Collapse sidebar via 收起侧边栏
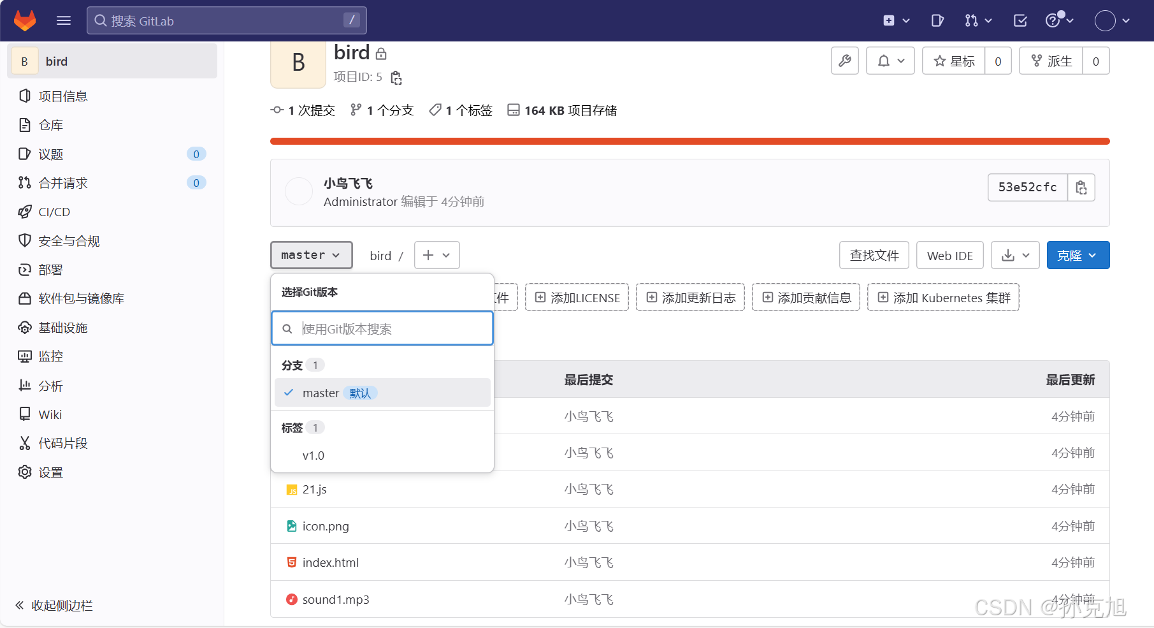The width and height of the screenshot is (1154, 628). point(54,605)
